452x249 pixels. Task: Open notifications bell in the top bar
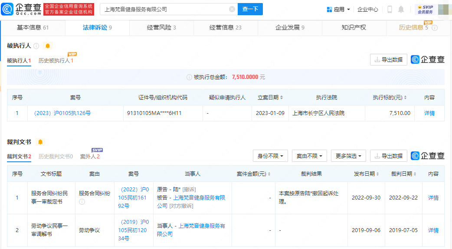401,9
